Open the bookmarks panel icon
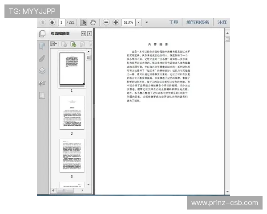 [42, 46]
